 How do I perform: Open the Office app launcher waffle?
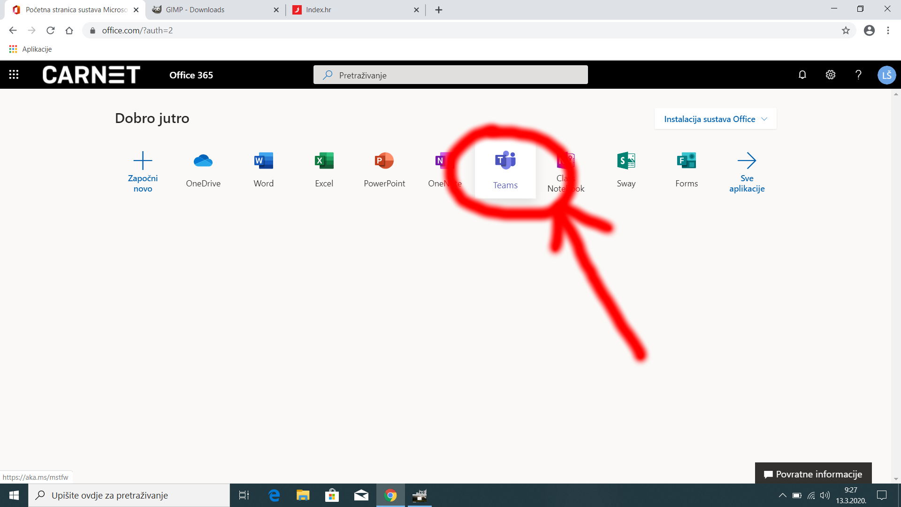pyautogui.click(x=14, y=75)
